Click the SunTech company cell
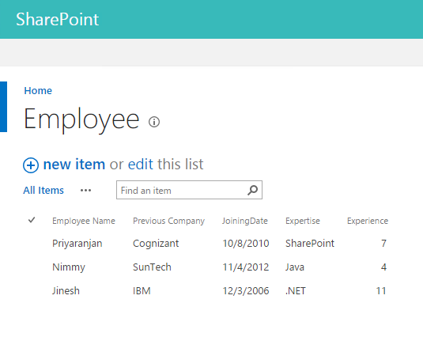This screenshot has width=423, height=337. click(x=152, y=267)
